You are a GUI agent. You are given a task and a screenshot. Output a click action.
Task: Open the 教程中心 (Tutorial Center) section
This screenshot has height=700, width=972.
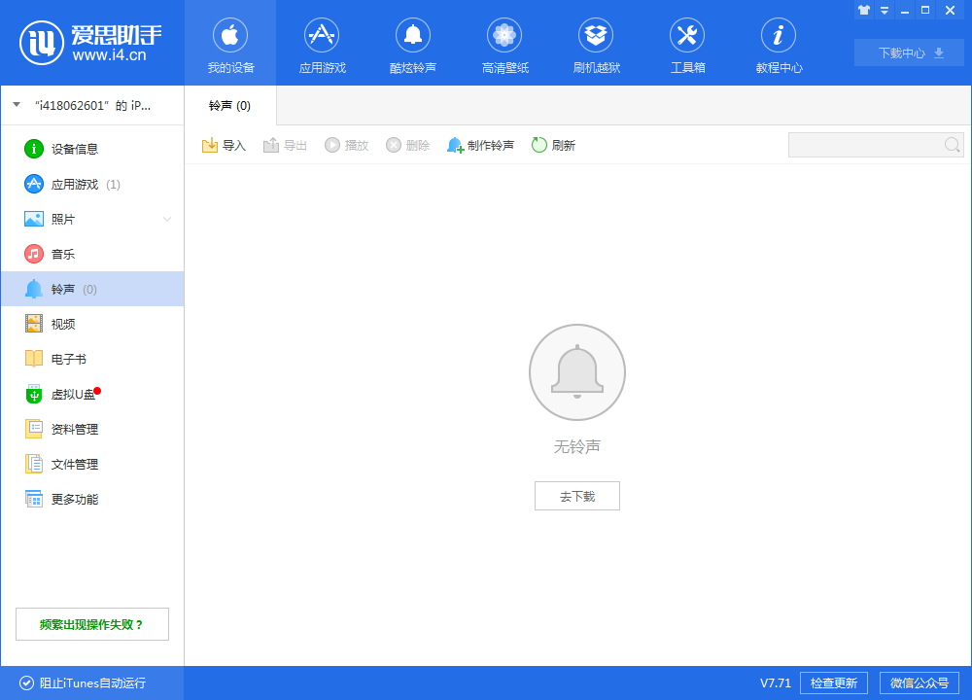coord(779,44)
